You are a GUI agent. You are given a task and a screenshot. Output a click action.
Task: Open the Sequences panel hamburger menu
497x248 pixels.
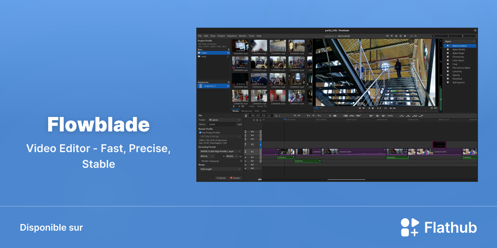pyautogui.click(x=229, y=82)
